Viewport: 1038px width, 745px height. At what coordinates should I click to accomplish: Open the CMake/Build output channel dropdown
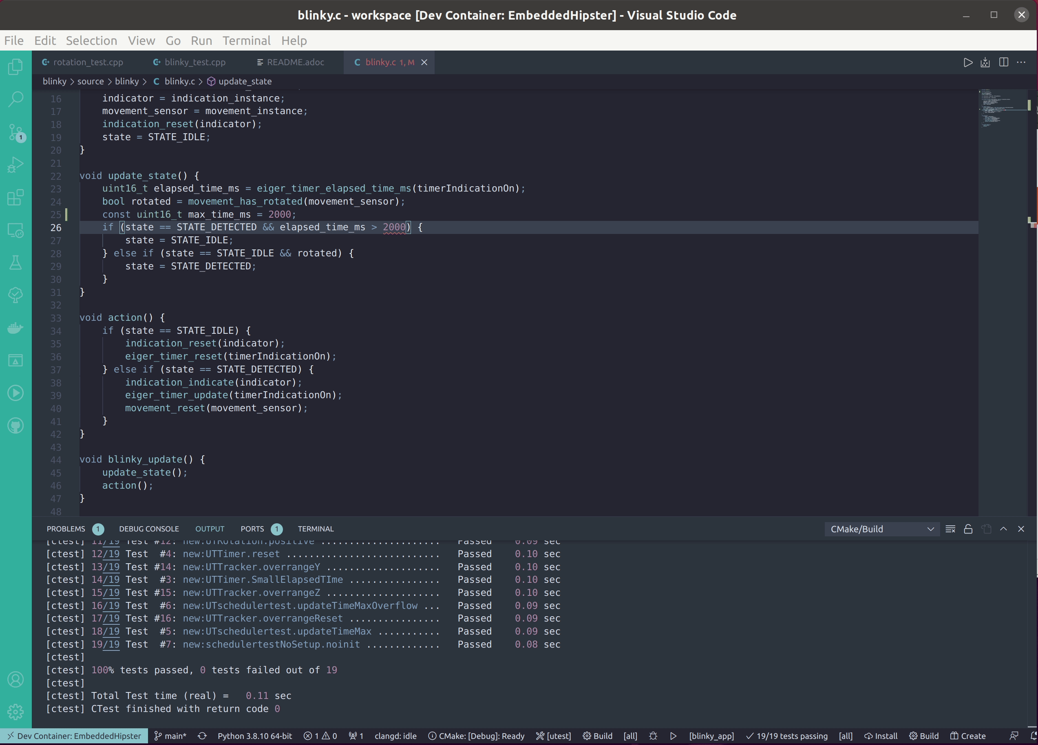click(881, 529)
